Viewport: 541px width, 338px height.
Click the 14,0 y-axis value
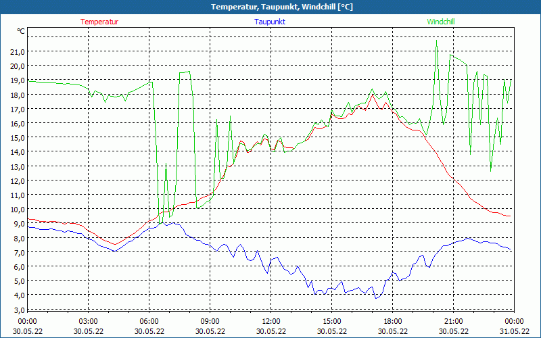point(18,153)
